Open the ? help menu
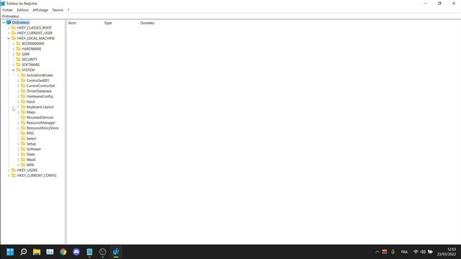Screen dimensions: 461x259 (x=68, y=10)
